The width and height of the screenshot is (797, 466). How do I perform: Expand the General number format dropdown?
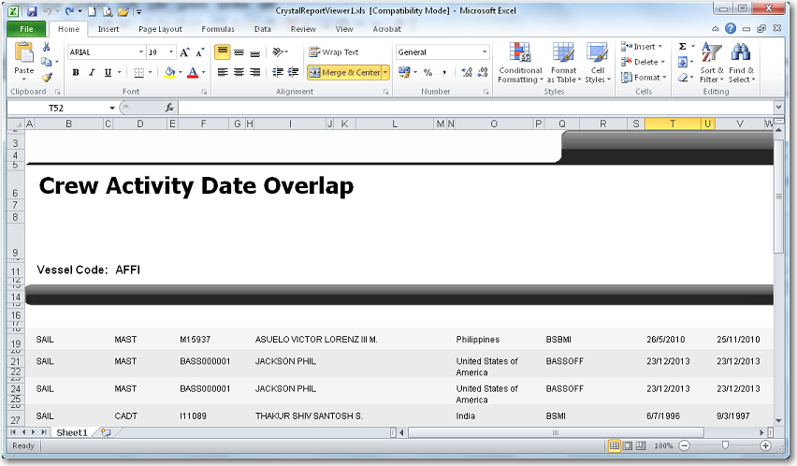pyautogui.click(x=485, y=52)
